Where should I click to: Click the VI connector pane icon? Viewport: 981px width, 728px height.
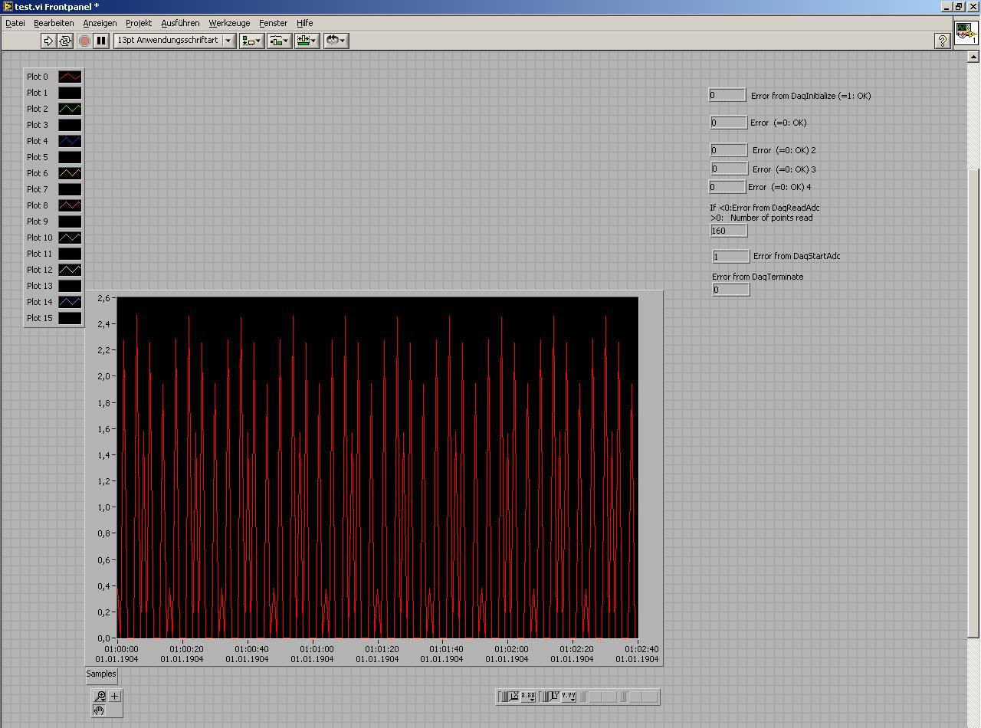click(x=966, y=34)
